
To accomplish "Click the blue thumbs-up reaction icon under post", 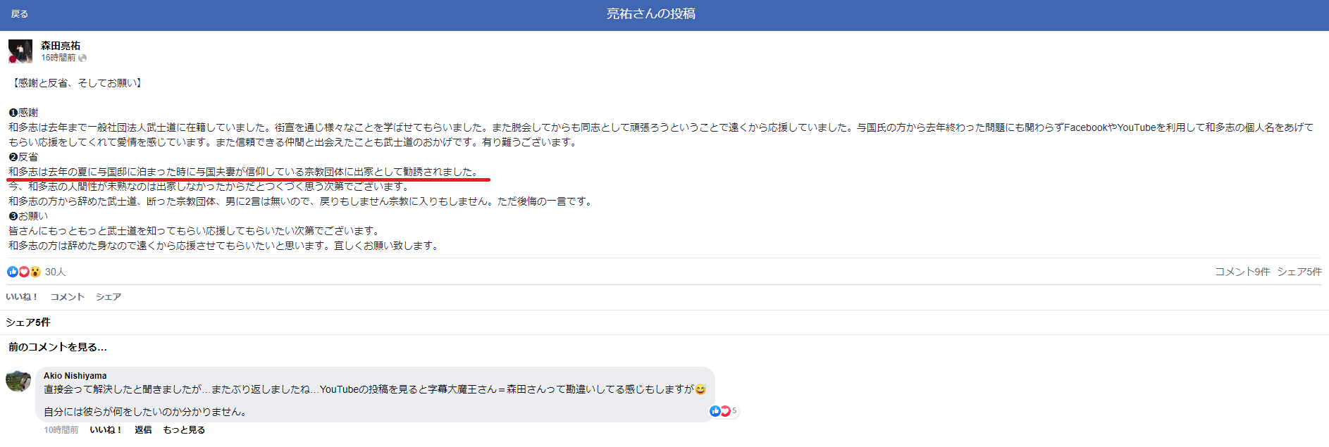I will tap(13, 272).
